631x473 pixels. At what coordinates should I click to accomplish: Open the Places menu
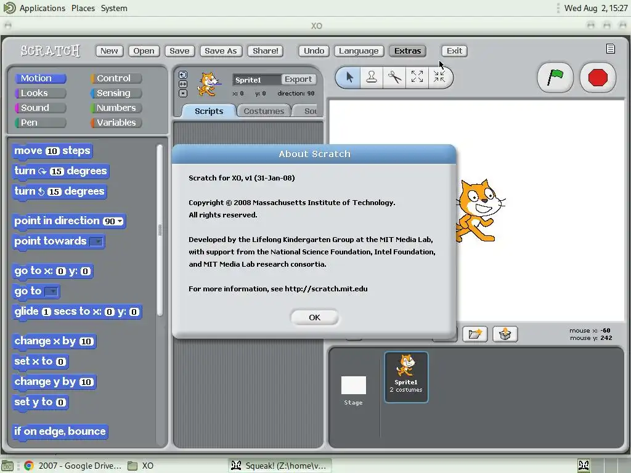[83, 8]
